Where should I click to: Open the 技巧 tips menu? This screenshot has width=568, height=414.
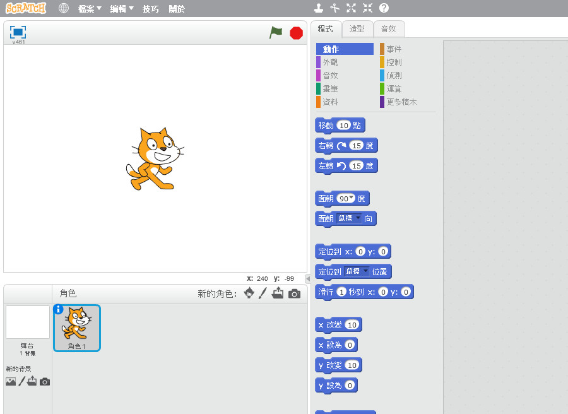click(150, 9)
